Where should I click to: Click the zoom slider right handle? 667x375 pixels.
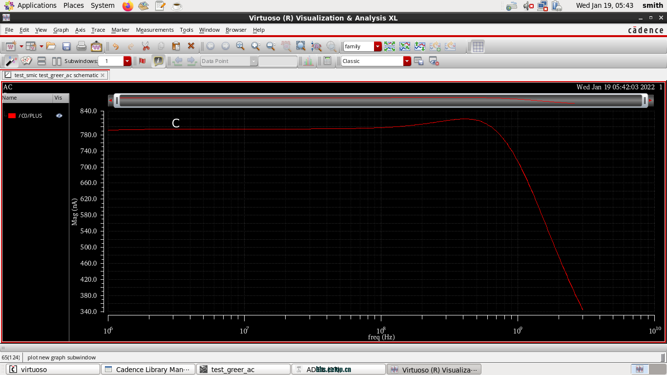[x=645, y=101]
